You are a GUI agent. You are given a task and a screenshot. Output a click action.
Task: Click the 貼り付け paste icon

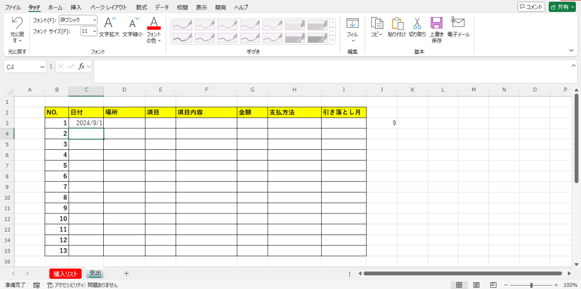tap(397, 24)
